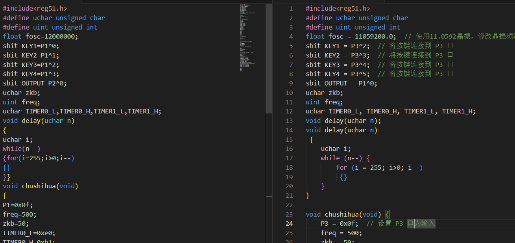The height and width of the screenshot is (243, 515).
Task: Click line number 20 in the gutter
Action: click(x=289, y=186)
